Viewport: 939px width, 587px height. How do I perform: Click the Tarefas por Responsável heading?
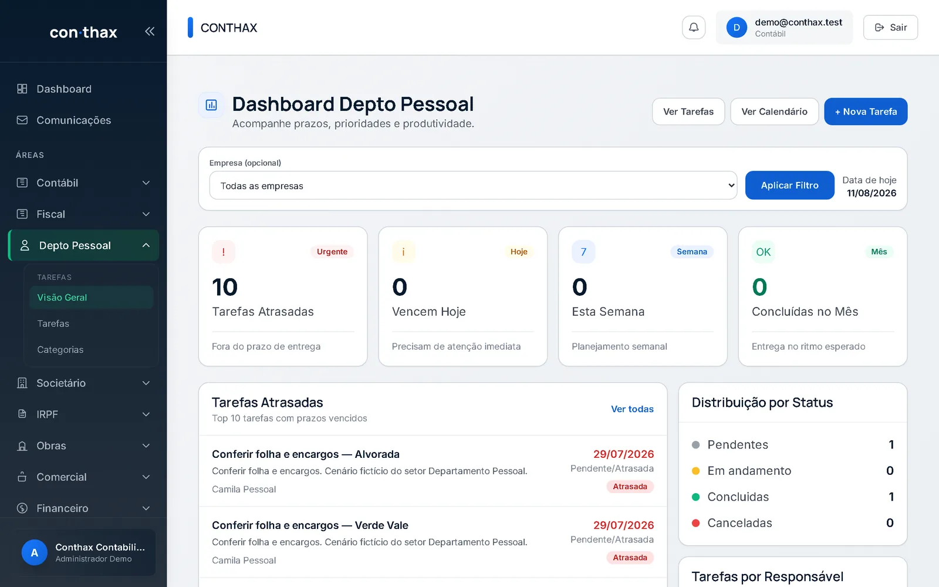(767, 576)
